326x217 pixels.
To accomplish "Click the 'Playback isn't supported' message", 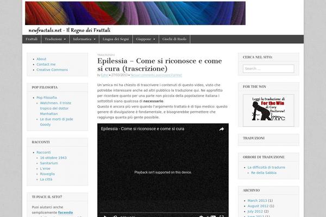I will (163, 173).
